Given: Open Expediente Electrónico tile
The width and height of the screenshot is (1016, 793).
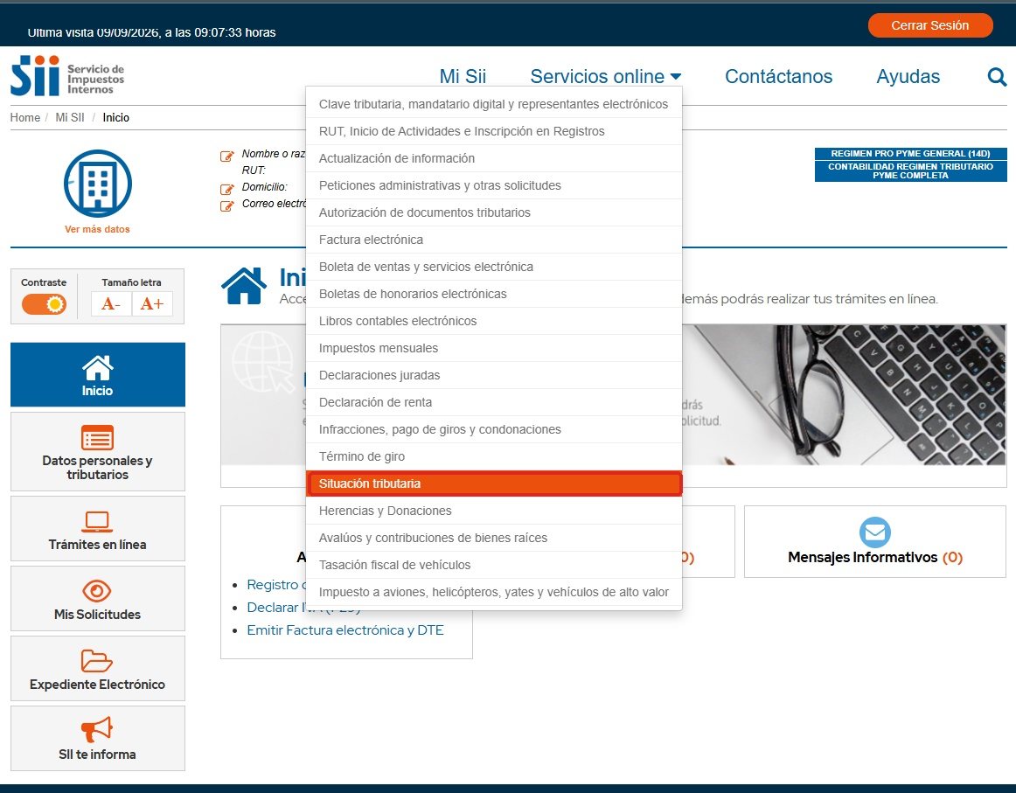Looking at the screenshot, I should coord(98,669).
